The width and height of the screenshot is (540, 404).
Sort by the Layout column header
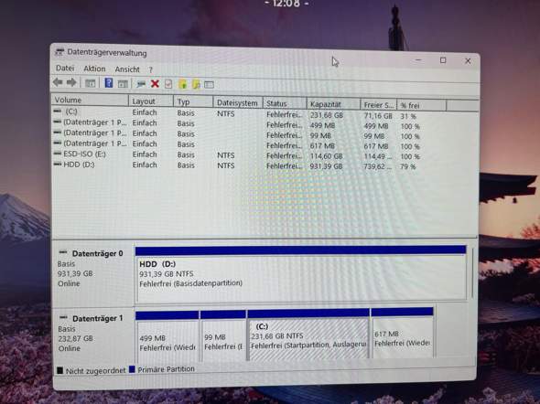coord(151,101)
